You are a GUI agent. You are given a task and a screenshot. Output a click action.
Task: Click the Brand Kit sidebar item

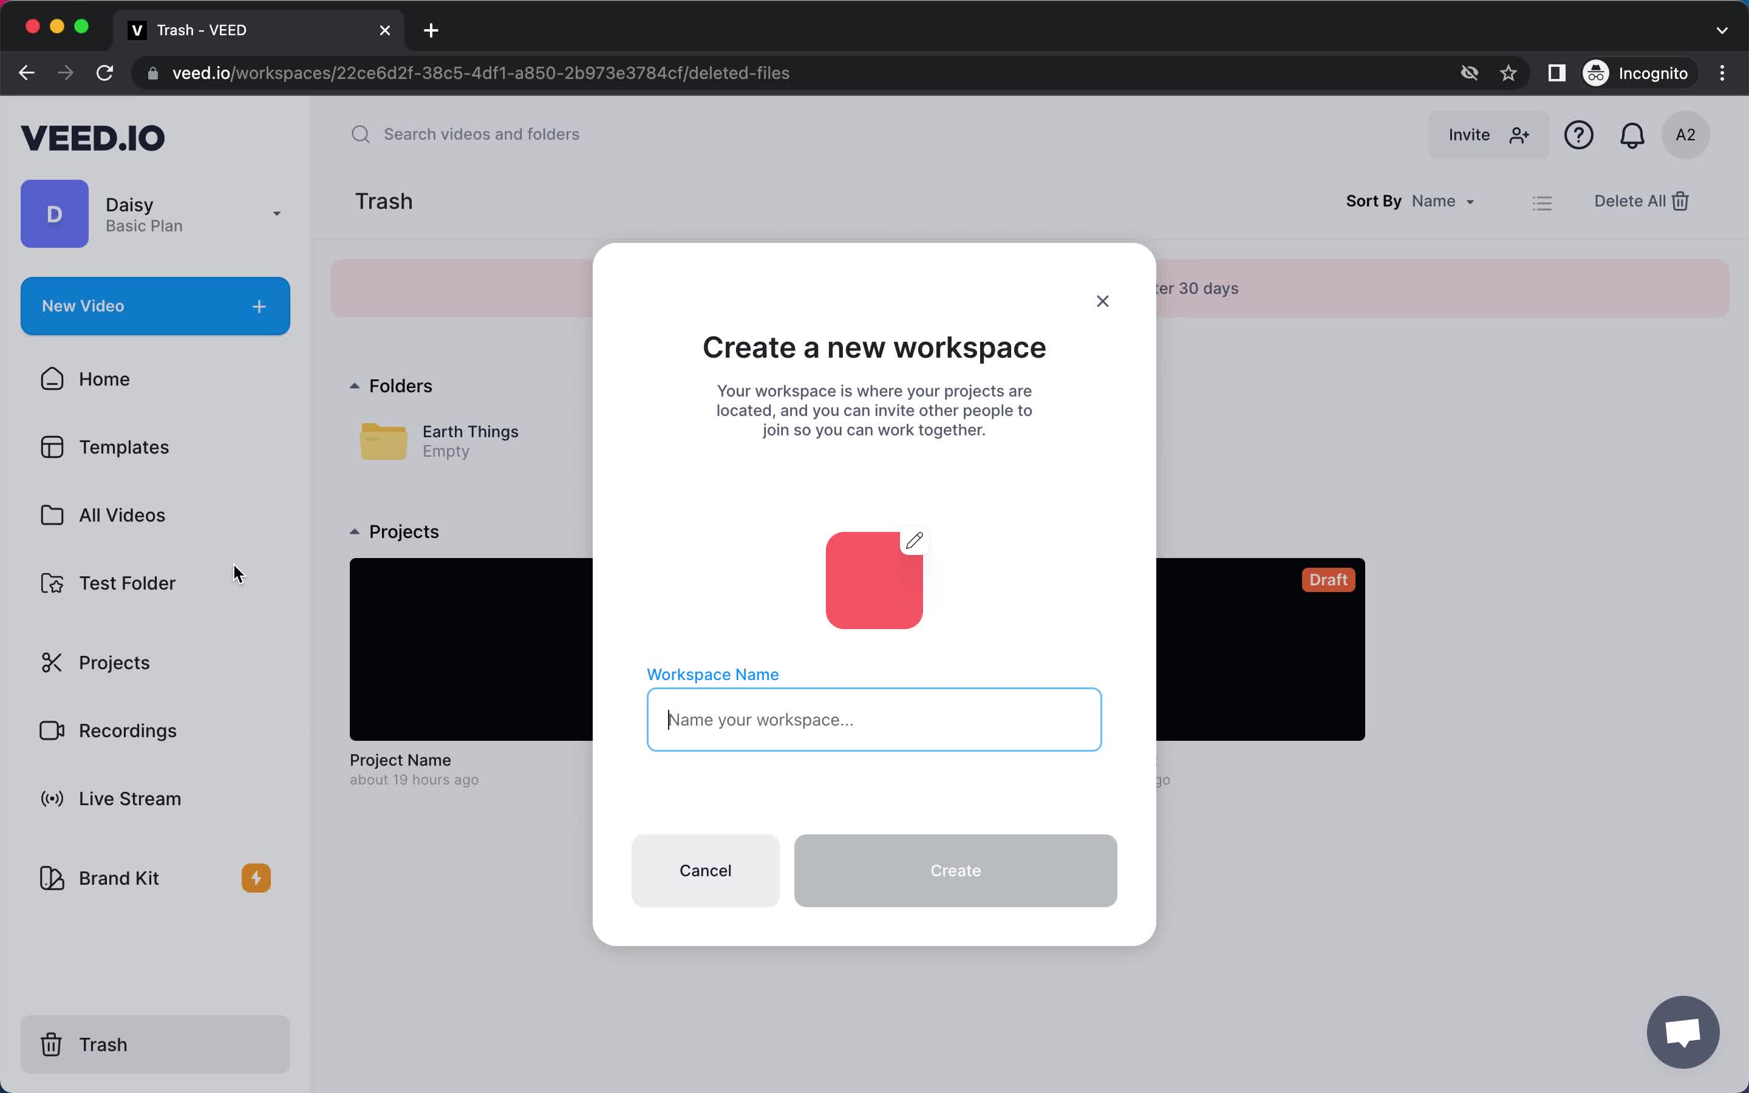(x=118, y=877)
